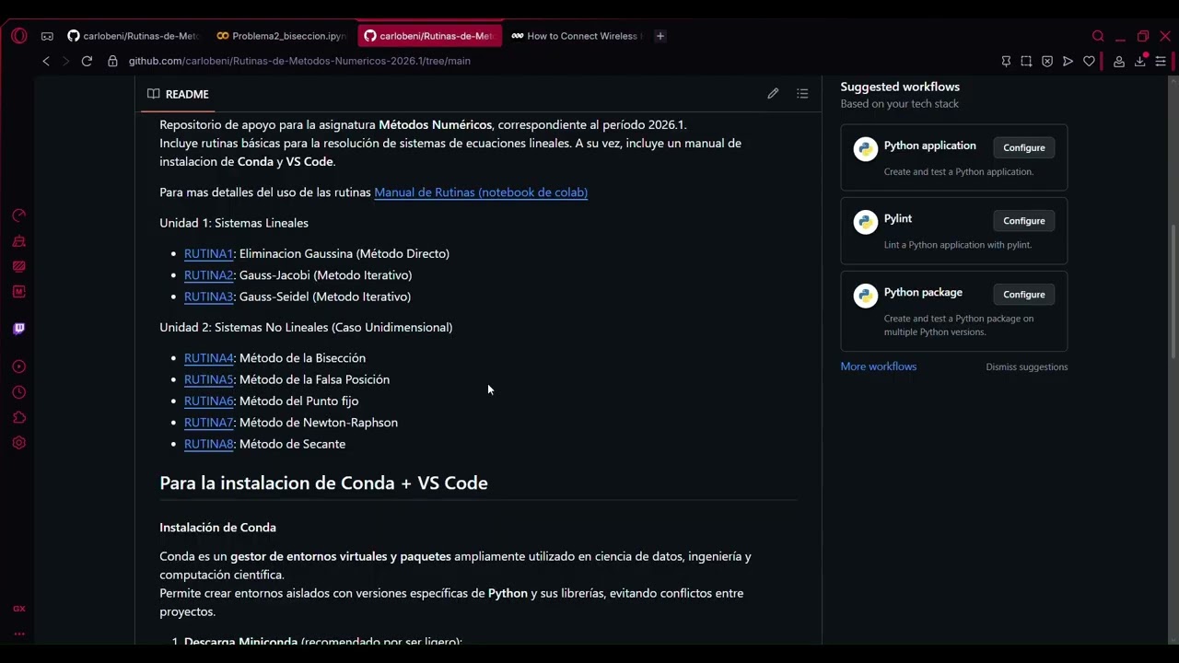Edit README with pencil icon

773,94
